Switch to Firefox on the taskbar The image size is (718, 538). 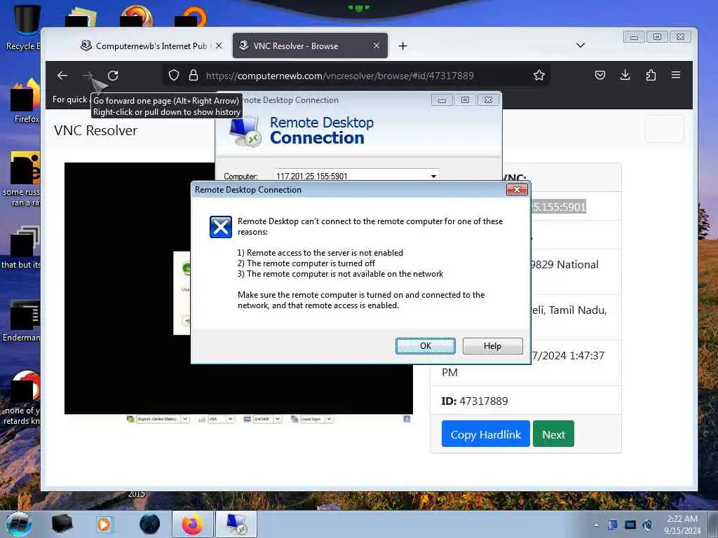click(x=192, y=524)
